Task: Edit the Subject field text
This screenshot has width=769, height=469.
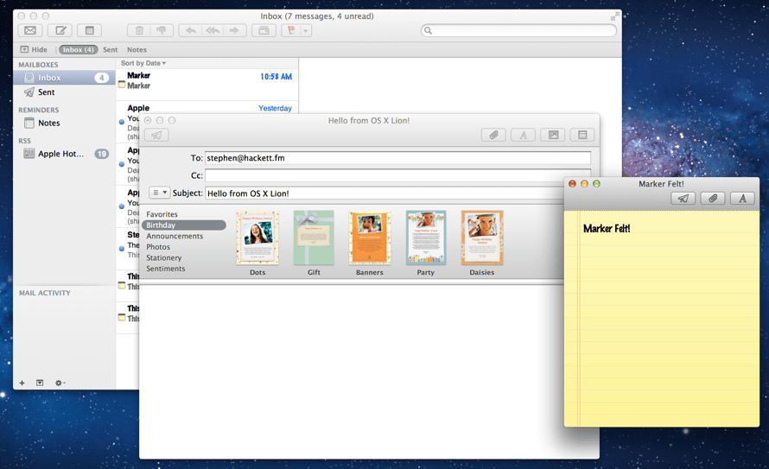Action: (x=384, y=193)
